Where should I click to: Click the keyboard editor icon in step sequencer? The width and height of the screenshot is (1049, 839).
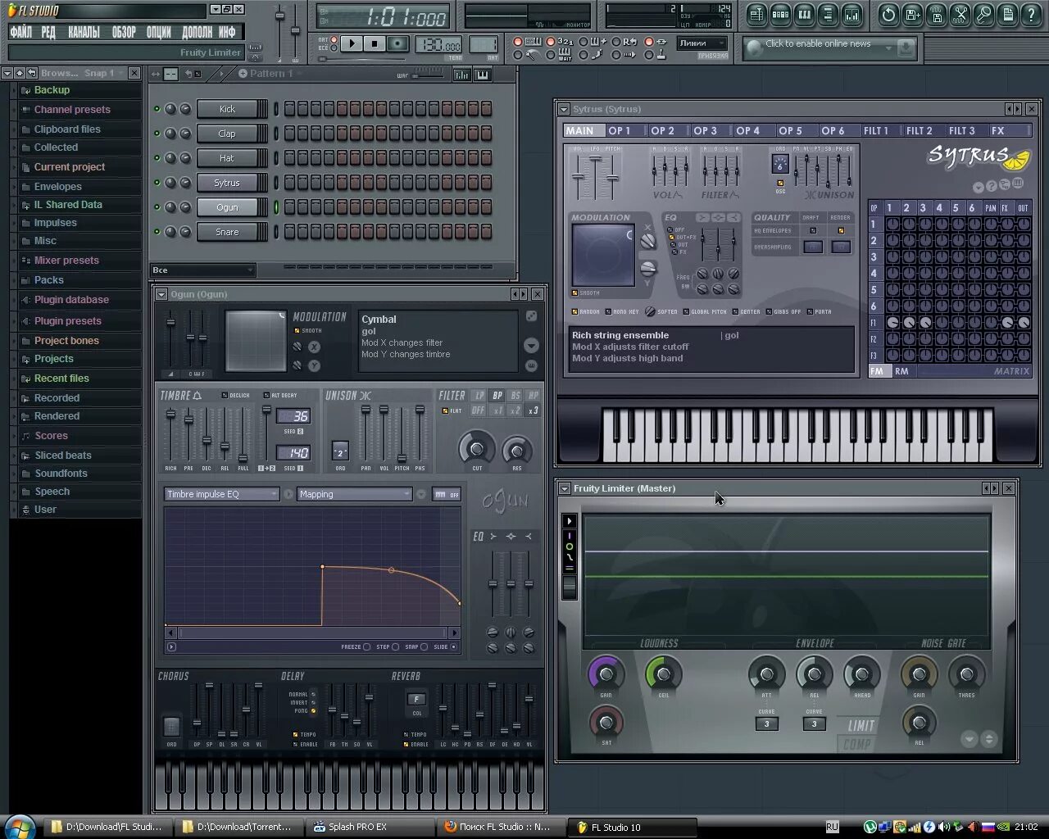pyautogui.click(x=482, y=75)
